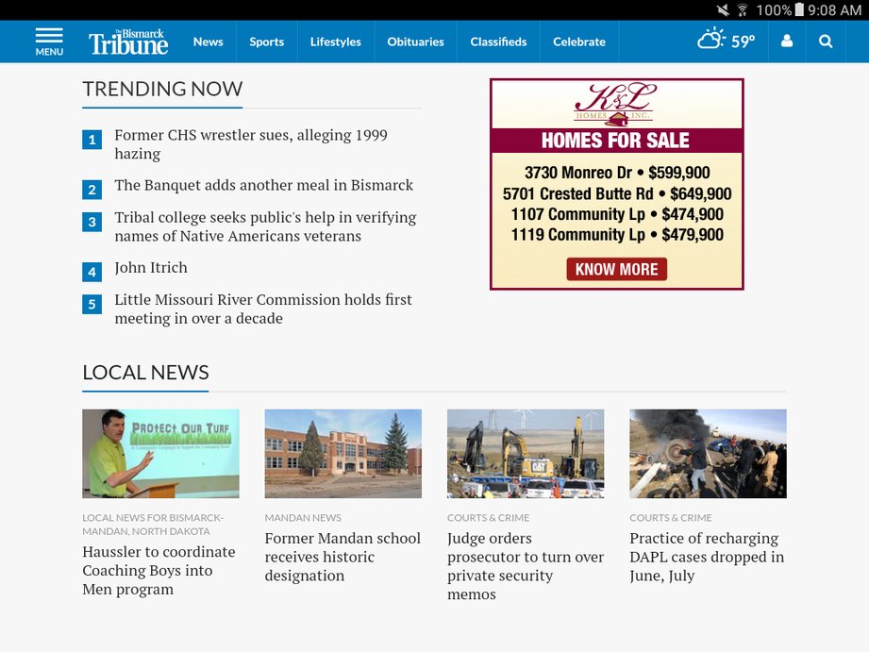Open The Banquet adds another meal article
The image size is (869, 652).
pyautogui.click(x=263, y=186)
